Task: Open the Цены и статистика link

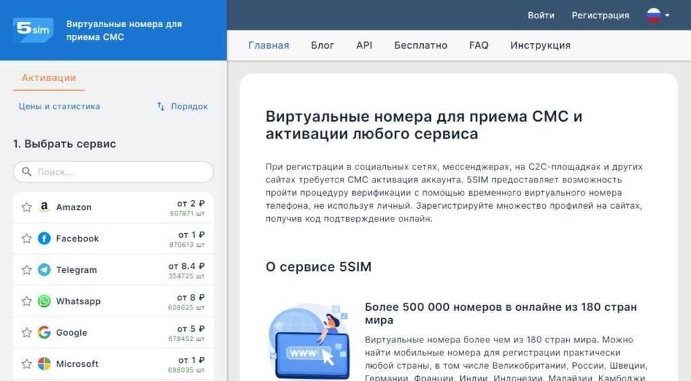Action: (59, 107)
